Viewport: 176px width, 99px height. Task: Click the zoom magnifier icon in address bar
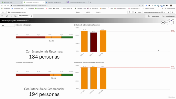pos(140,5)
